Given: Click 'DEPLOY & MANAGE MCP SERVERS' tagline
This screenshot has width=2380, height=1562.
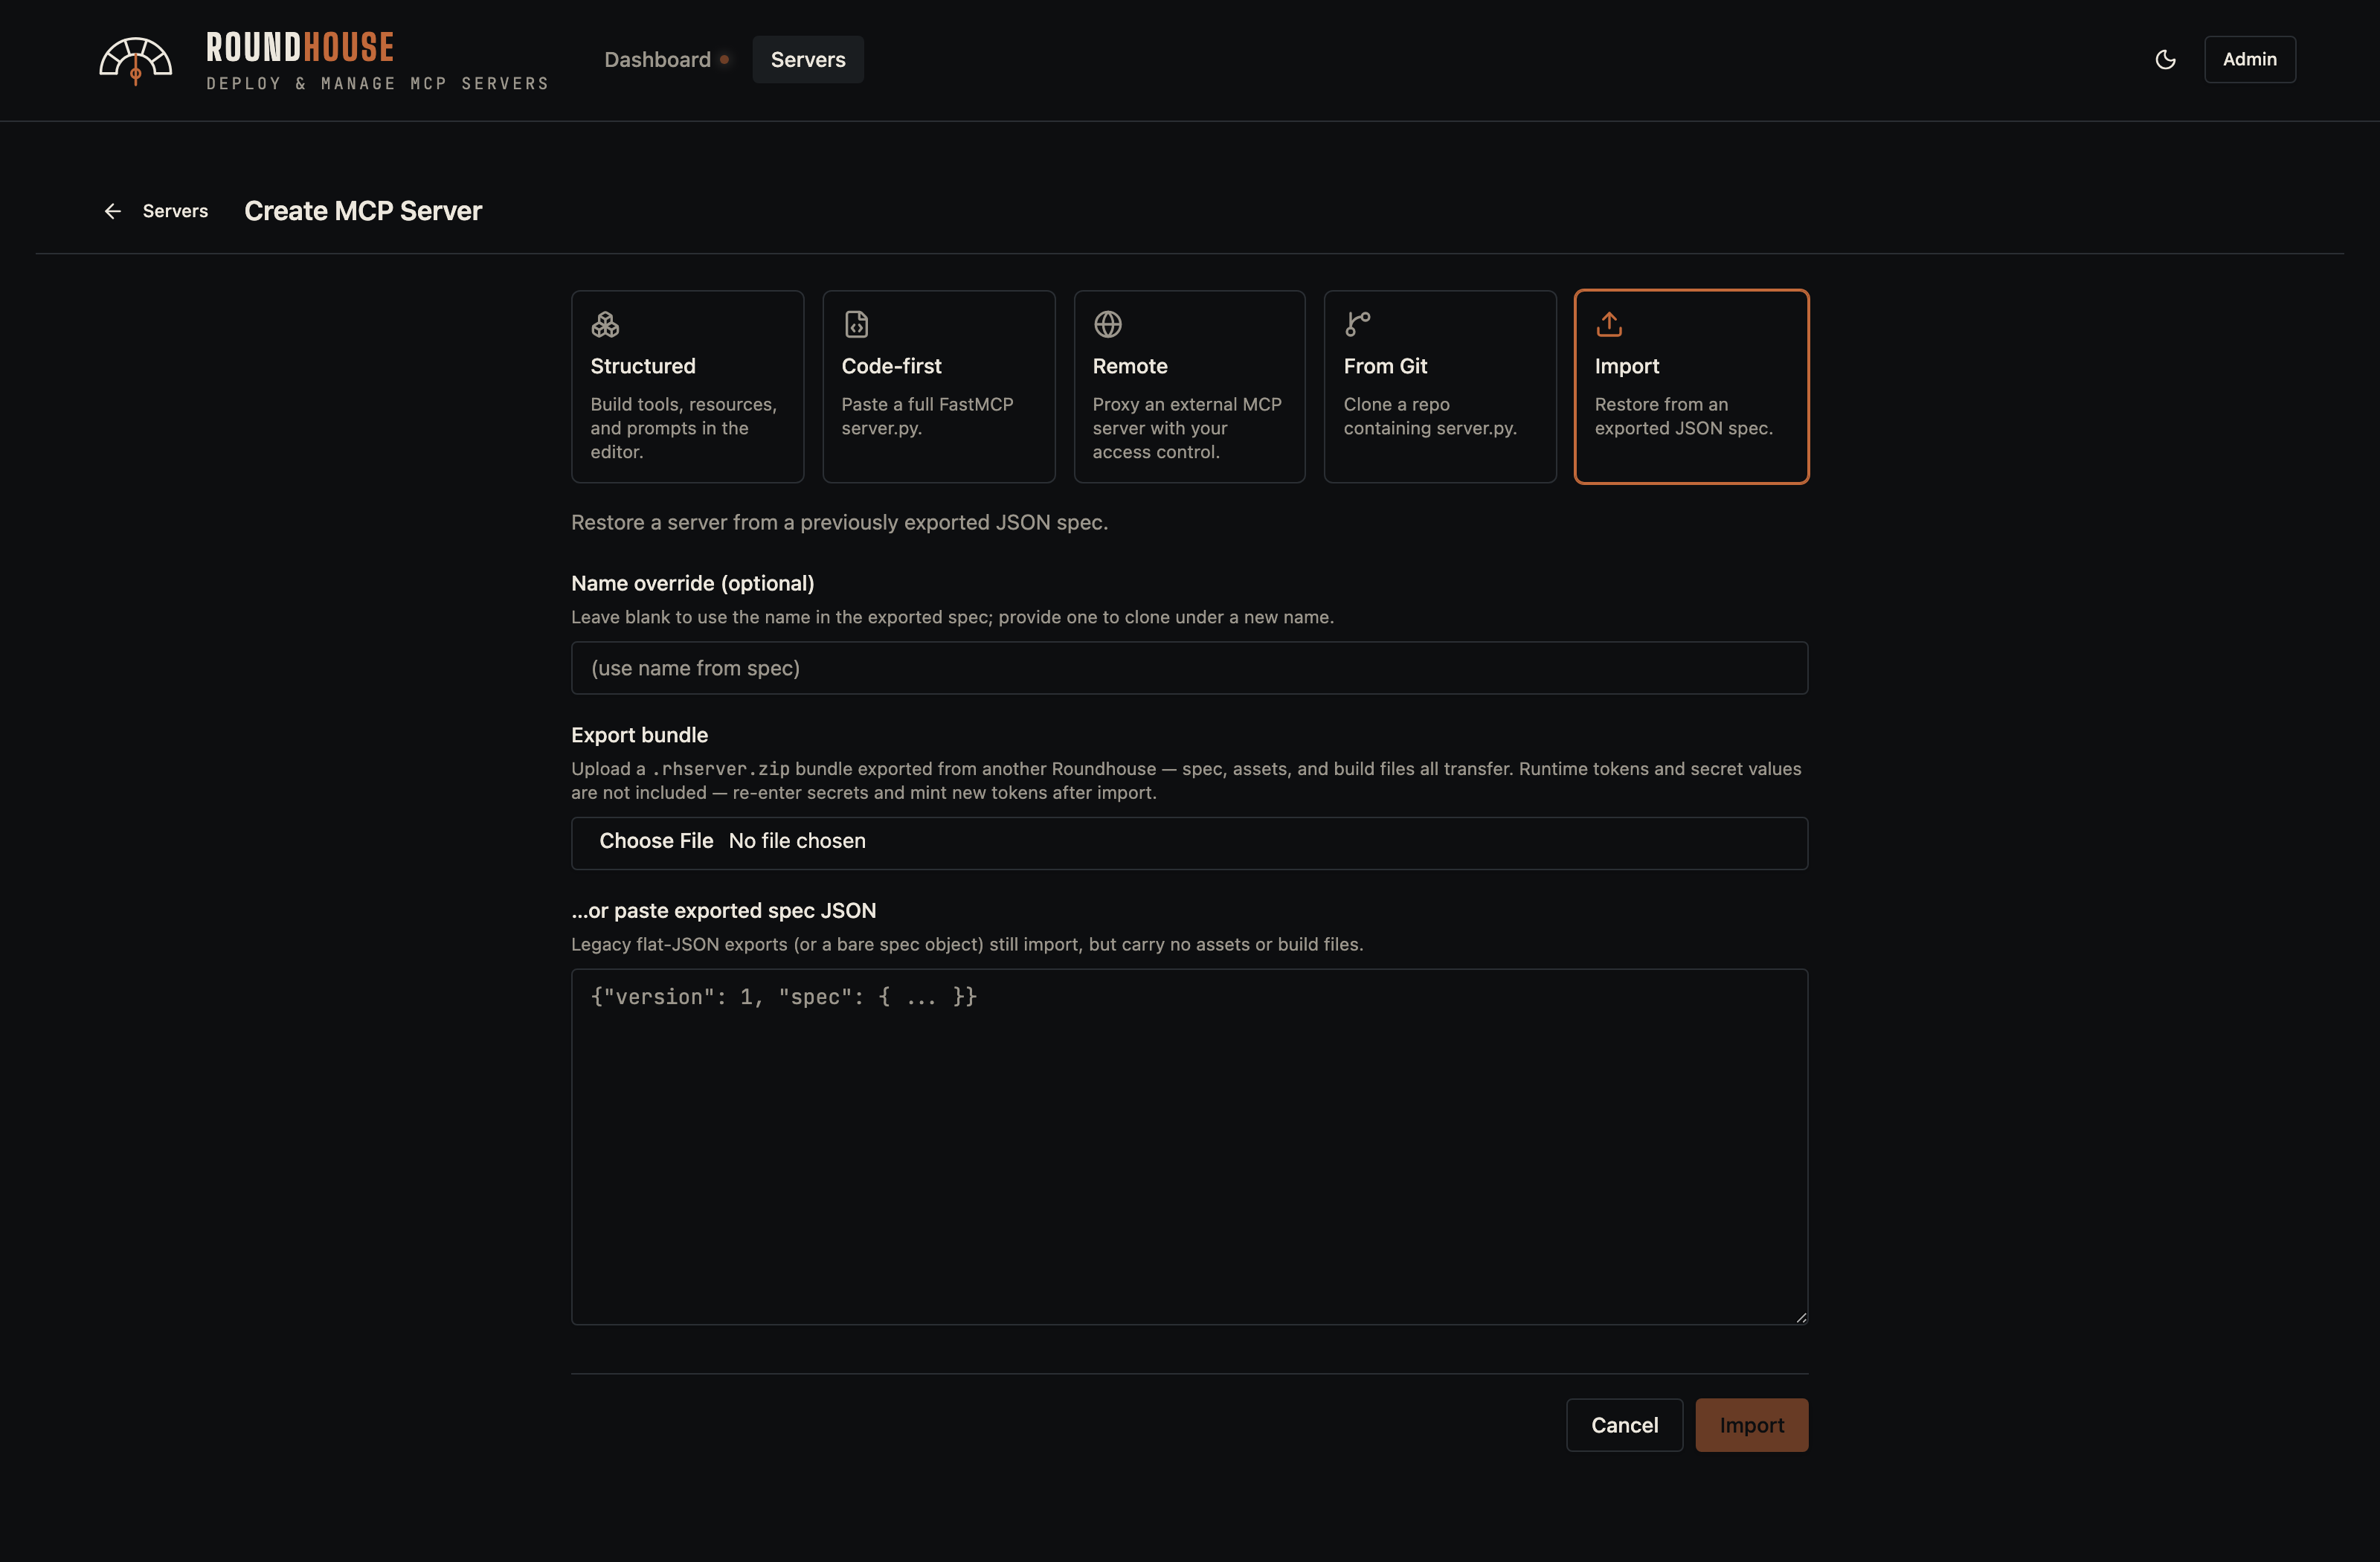Looking at the screenshot, I should coord(378,84).
